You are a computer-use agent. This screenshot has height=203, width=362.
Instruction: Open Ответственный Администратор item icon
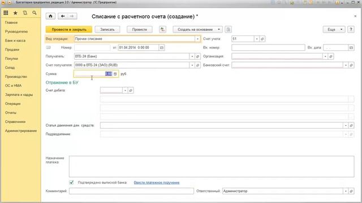pyautogui.click(x=351, y=191)
